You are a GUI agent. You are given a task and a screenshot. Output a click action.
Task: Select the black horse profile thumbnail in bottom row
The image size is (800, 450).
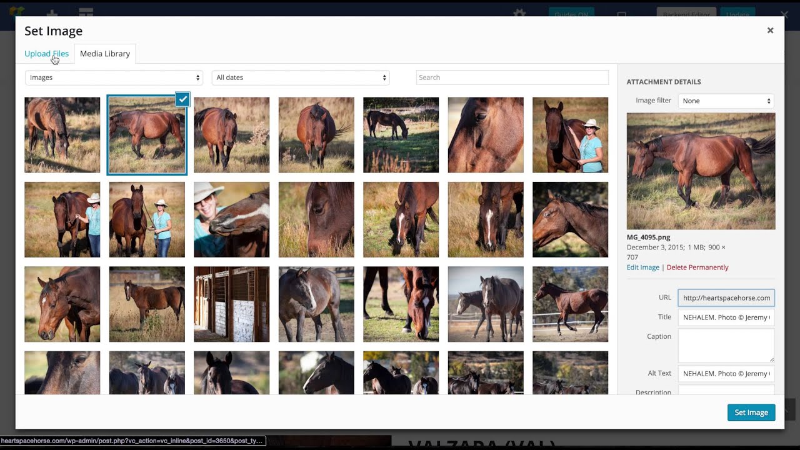pyautogui.click(x=316, y=372)
